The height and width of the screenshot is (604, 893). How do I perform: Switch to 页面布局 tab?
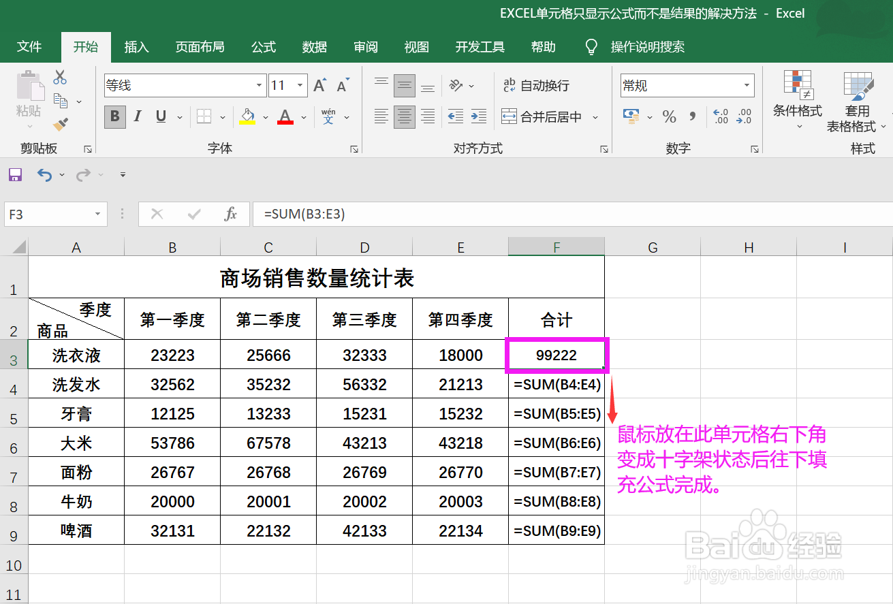[200, 47]
